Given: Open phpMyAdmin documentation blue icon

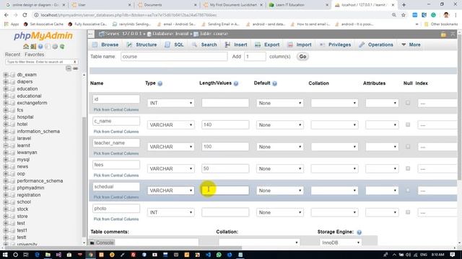Looking at the screenshot, I should (40, 46).
